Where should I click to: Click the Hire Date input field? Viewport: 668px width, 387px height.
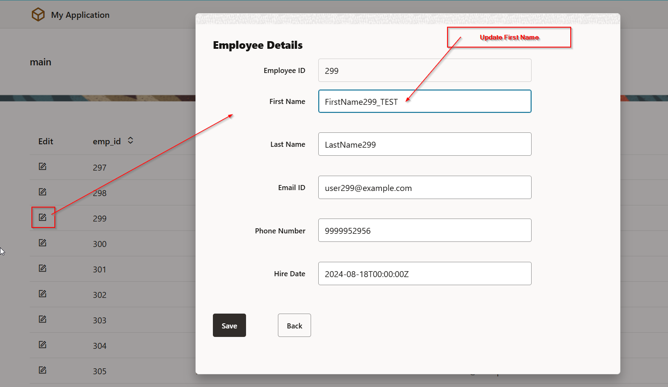pyautogui.click(x=425, y=274)
